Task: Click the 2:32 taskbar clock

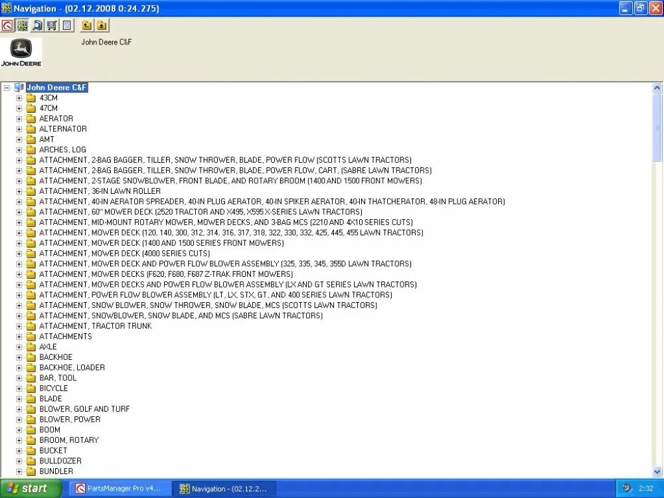Action: tap(646, 488)
